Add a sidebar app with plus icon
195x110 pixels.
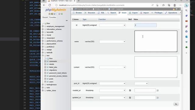(x=186, y=53)
